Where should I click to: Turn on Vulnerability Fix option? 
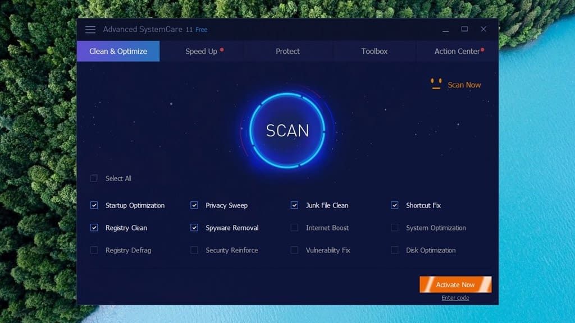tap(294, 250)
